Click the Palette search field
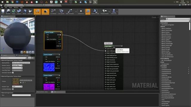The height and width of the screenshot is (107, 191). pyautogui.click(x=175, y=21)
